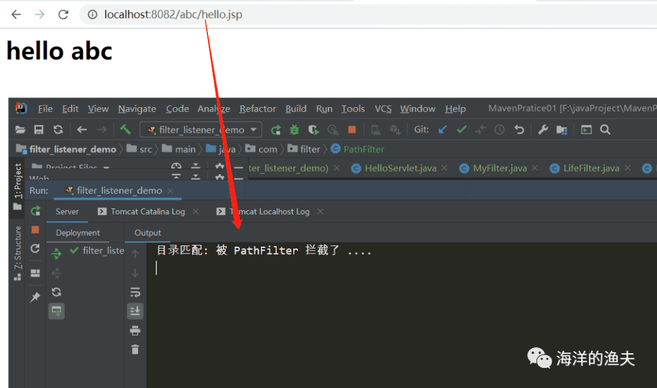The image size is (657, 388).
Task: Select the filter breadcrumb
Action: (304, 149)
